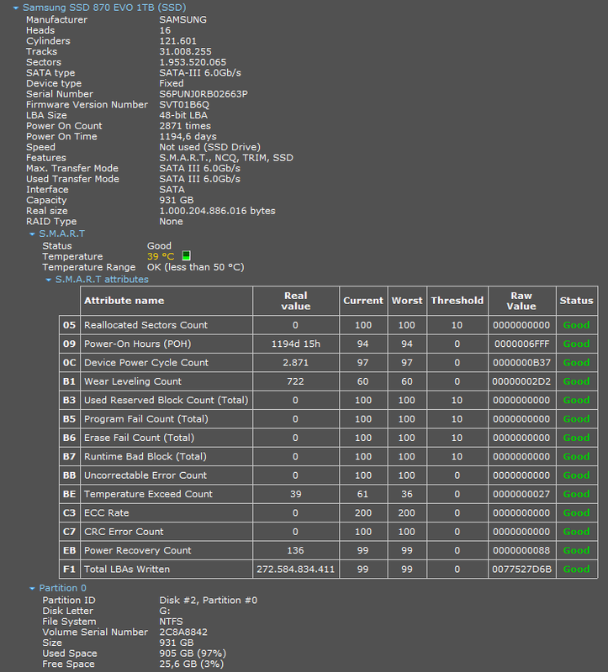Click the raw value 00000002D2 cell

click(521, 381)
